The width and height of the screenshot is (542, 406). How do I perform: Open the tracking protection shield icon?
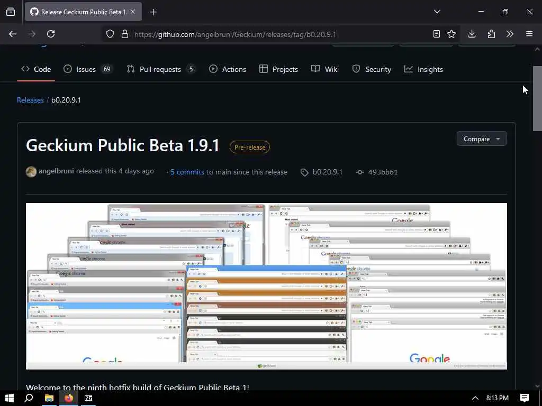click(x=110, y=34)
